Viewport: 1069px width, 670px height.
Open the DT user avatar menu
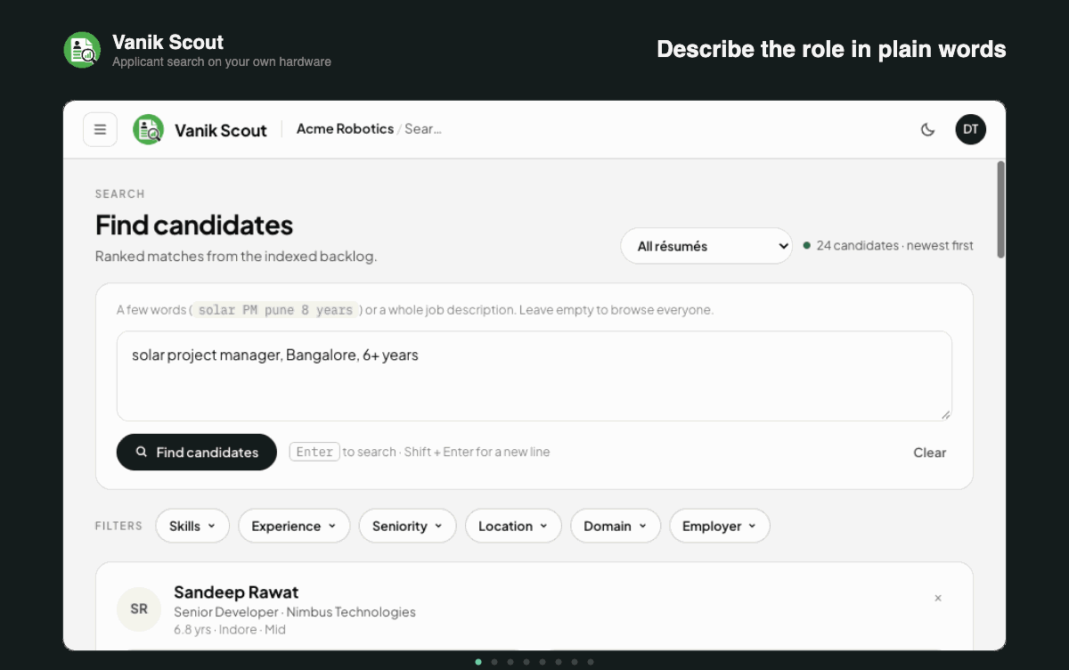click(x=971, y=129)
